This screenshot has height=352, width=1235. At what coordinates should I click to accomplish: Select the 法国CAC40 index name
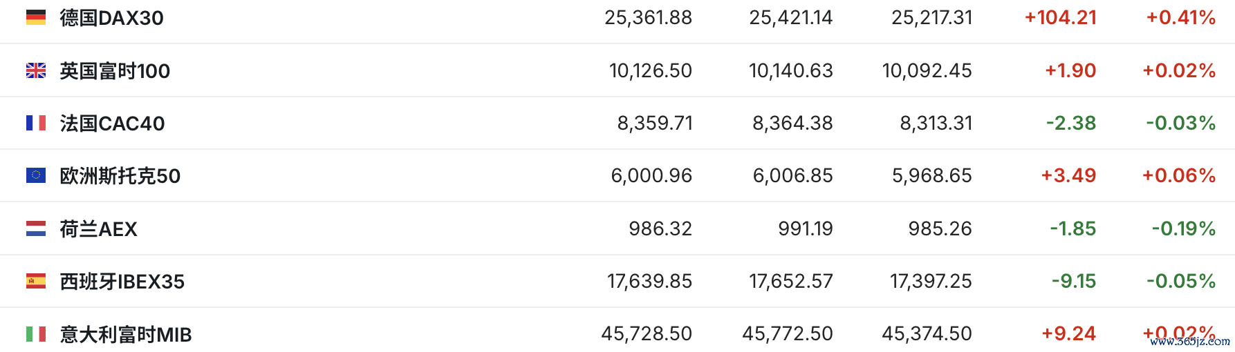pos(112,124)
